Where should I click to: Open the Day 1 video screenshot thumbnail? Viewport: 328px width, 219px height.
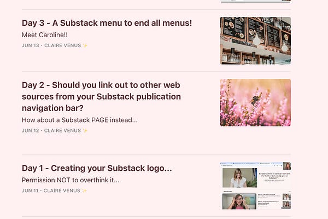pos(255,186)
